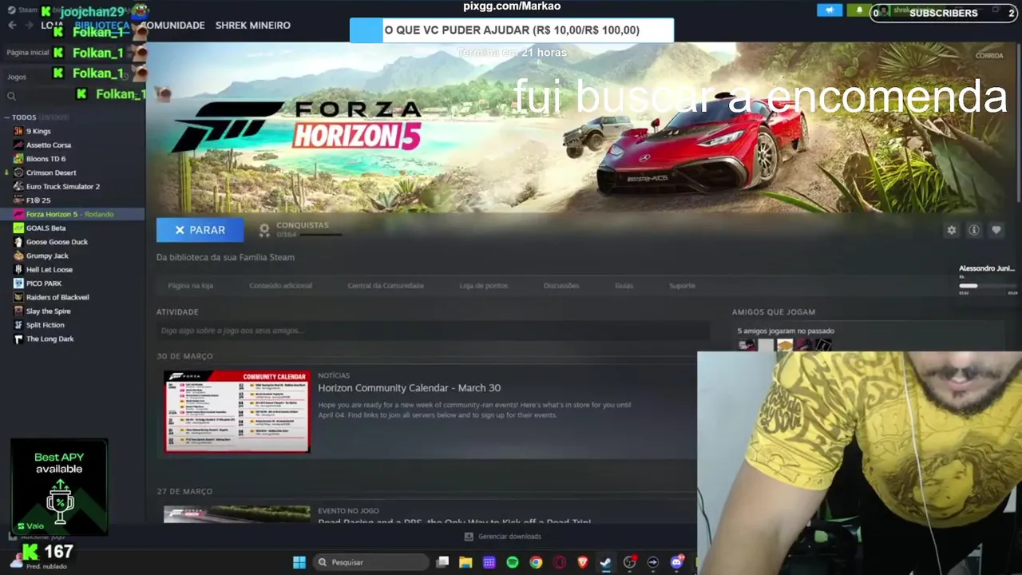Collapse the TODOS category
This screenshot has width=1022, height=575.
pos(6,117)
